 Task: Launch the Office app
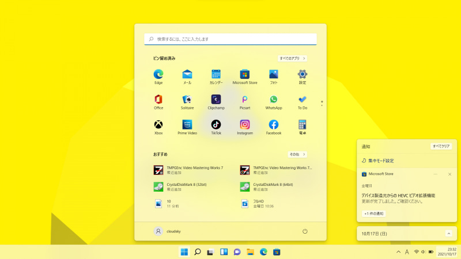(158, 102)
